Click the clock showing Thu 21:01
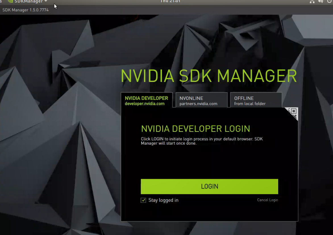 (x=170, y=1)
